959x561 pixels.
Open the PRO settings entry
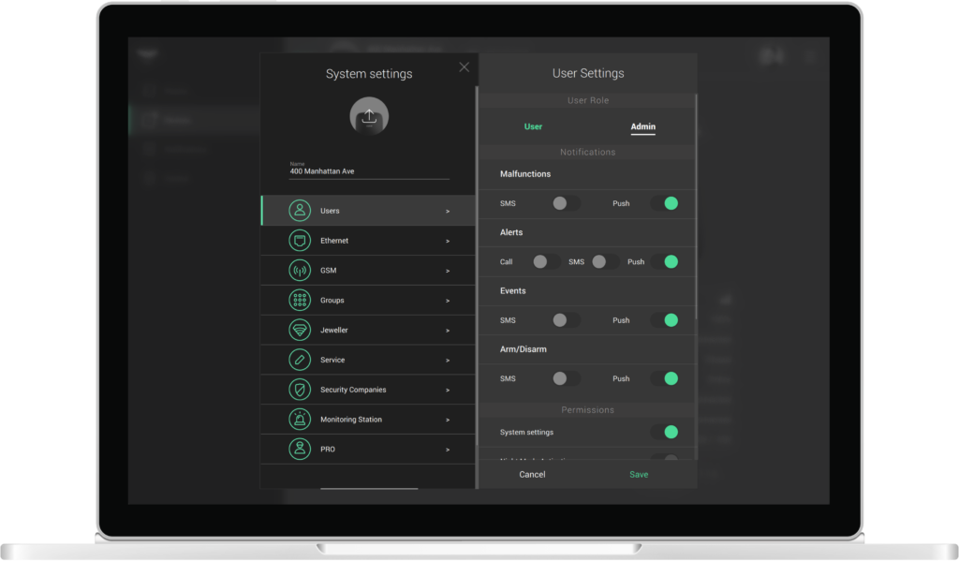click(x=368, y=449)
